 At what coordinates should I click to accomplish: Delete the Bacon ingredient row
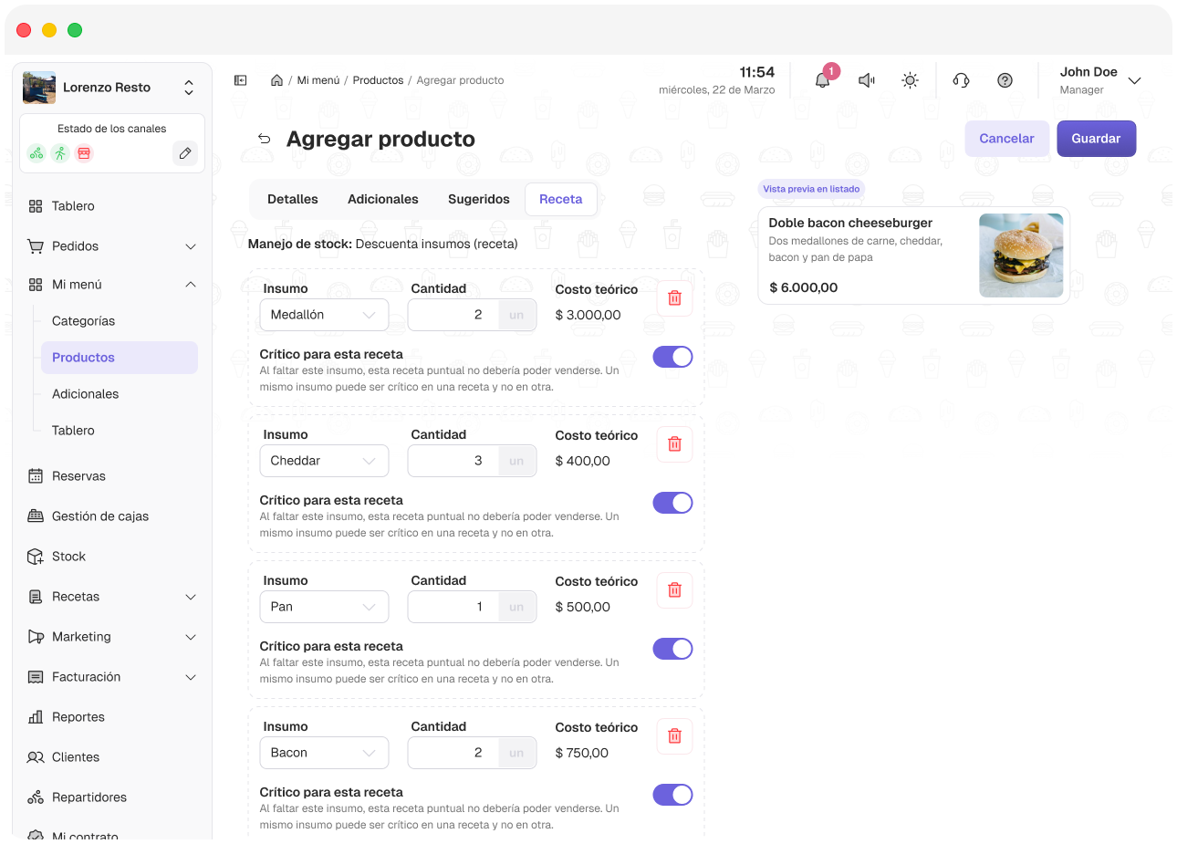pyautogui.click(x=675, y=736)
